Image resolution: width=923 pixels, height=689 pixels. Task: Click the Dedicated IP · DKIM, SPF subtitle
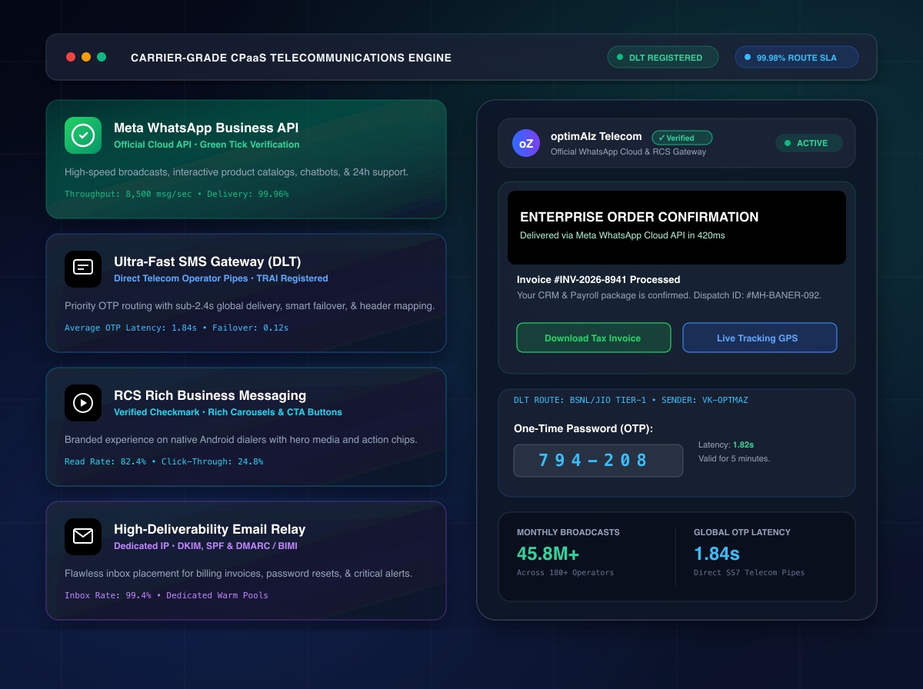[205, 546]
